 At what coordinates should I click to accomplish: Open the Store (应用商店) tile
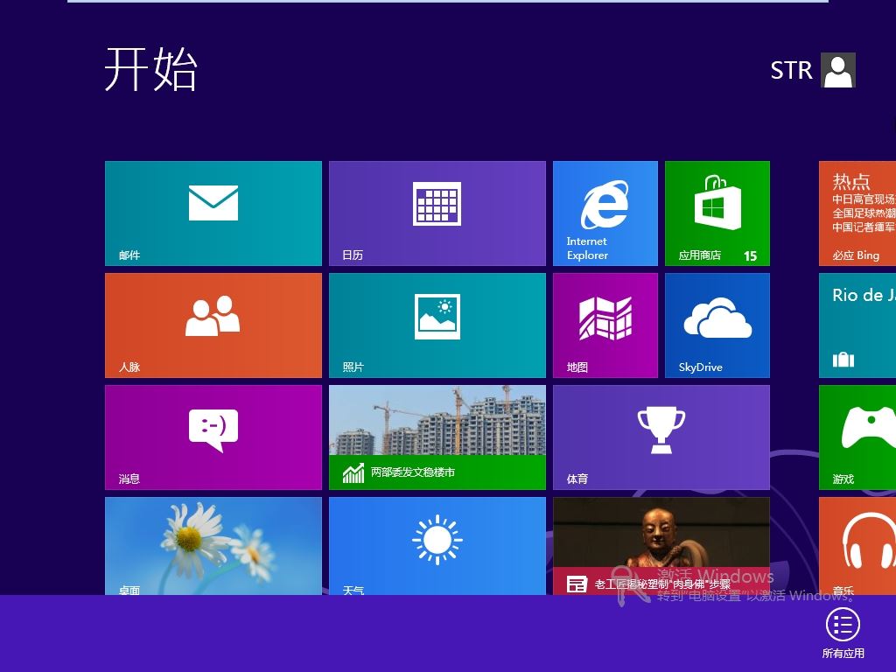point(717,213)
